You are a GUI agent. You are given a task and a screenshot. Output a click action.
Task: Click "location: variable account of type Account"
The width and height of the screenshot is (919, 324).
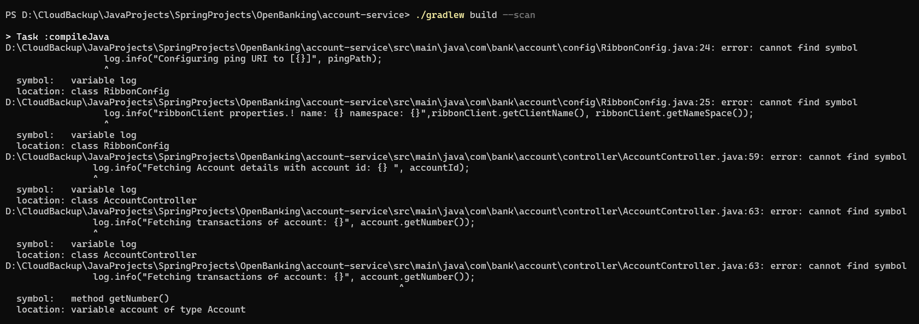click(x=131, y=310)
